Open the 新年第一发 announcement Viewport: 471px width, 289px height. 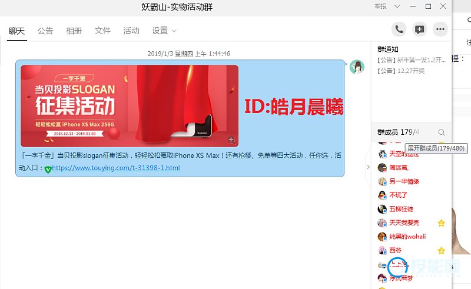(x=412, y=60)
